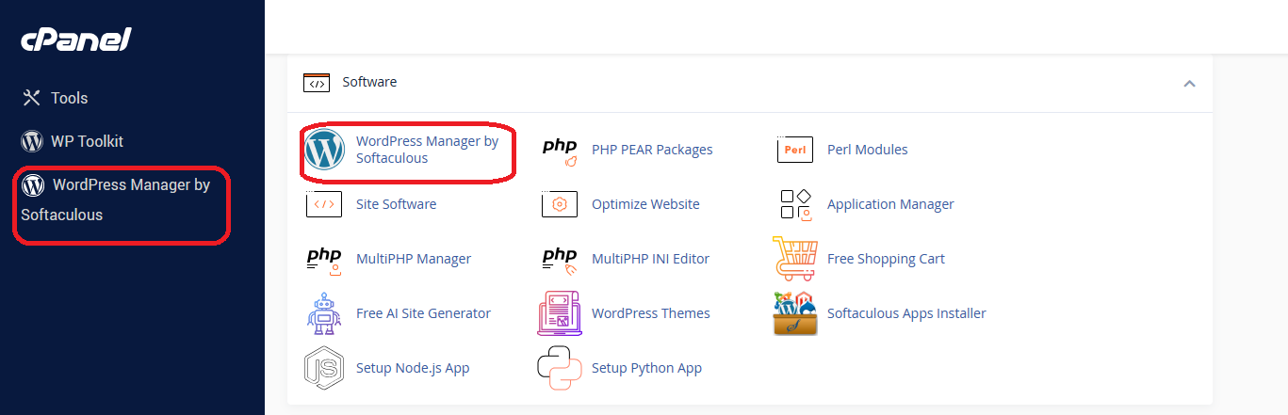1288x415 pixels.
Task: Open the PHP PEAR Packages icon
Action: (560, 150)
